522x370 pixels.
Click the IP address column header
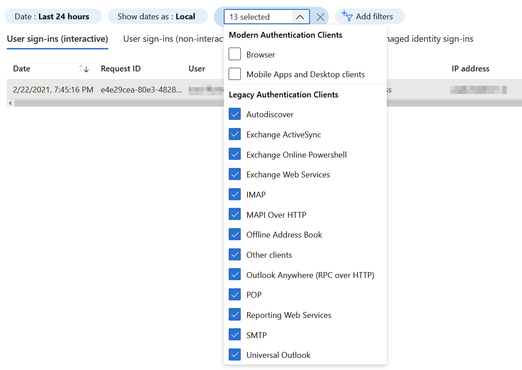[x=470, y=69]
